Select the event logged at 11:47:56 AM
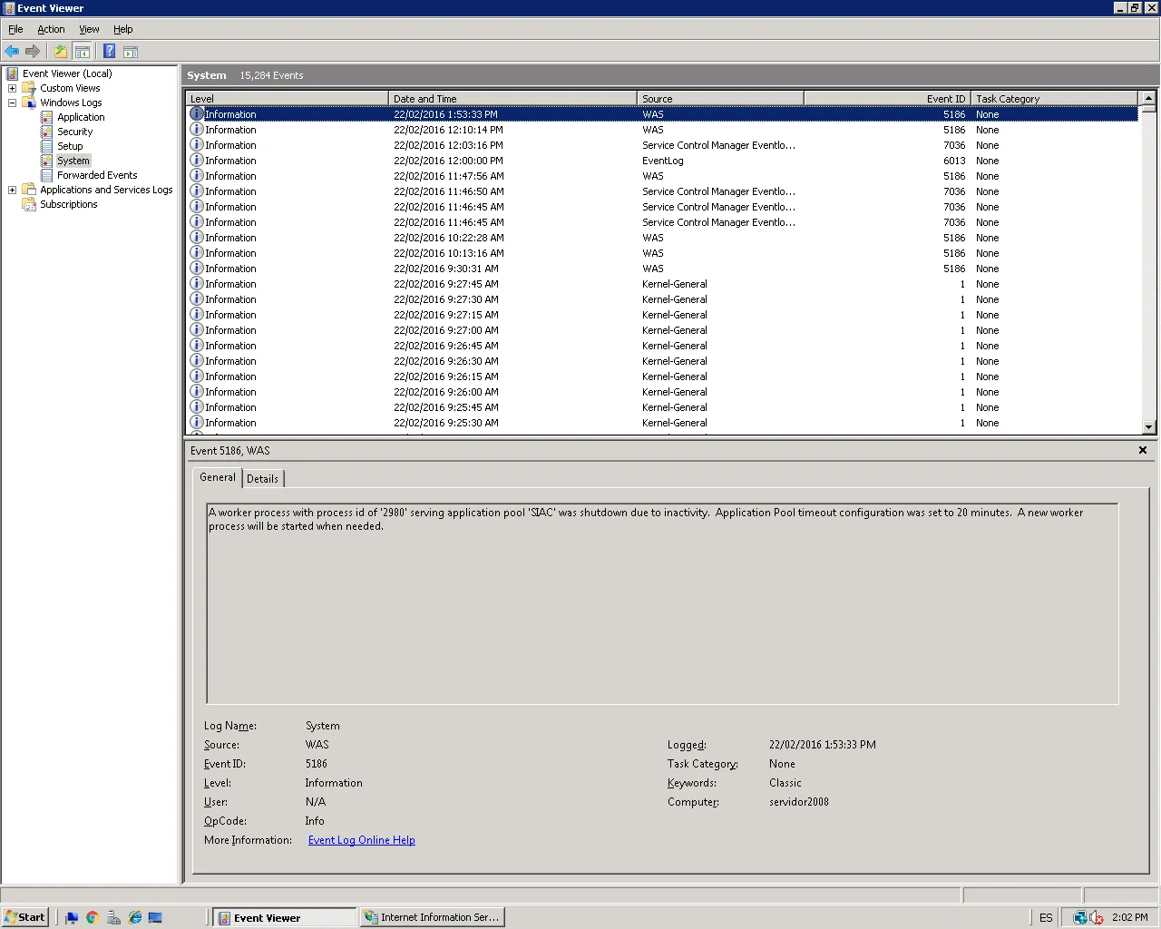 [663, 176]
